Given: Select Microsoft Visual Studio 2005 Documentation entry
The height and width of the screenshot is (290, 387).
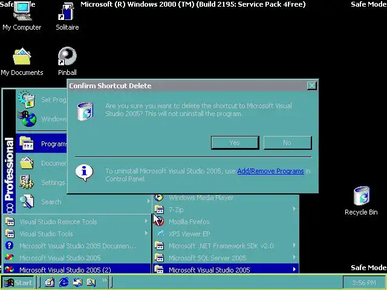Looking at the screenshot, I should 77,246.
